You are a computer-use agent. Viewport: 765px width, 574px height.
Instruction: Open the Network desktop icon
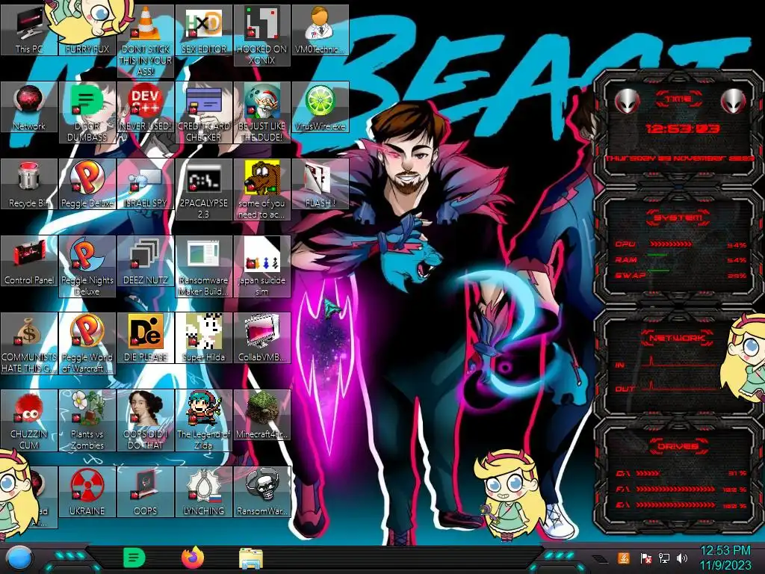click(x=29, y=107)
